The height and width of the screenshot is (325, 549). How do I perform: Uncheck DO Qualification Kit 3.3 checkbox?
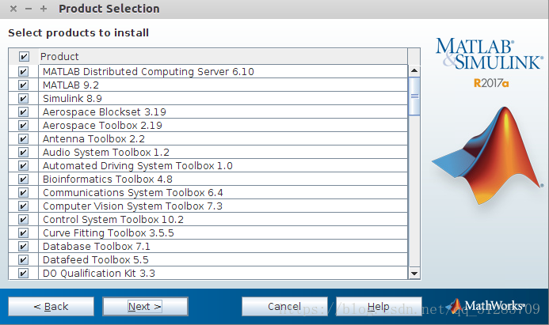23,274
